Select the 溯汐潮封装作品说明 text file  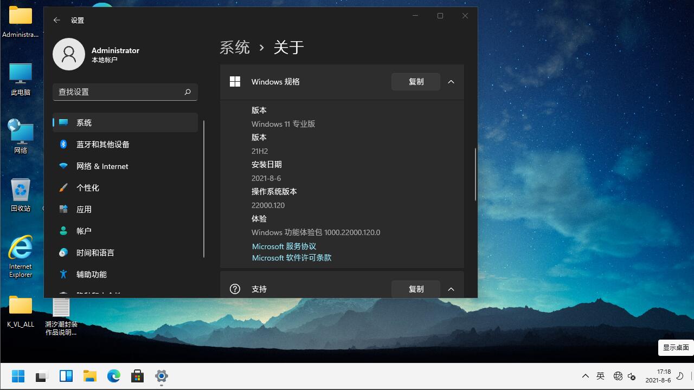61,316
